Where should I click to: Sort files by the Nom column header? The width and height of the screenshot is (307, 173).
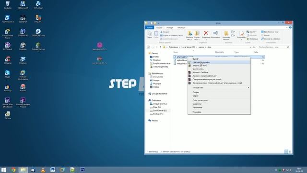coord(176,52)
